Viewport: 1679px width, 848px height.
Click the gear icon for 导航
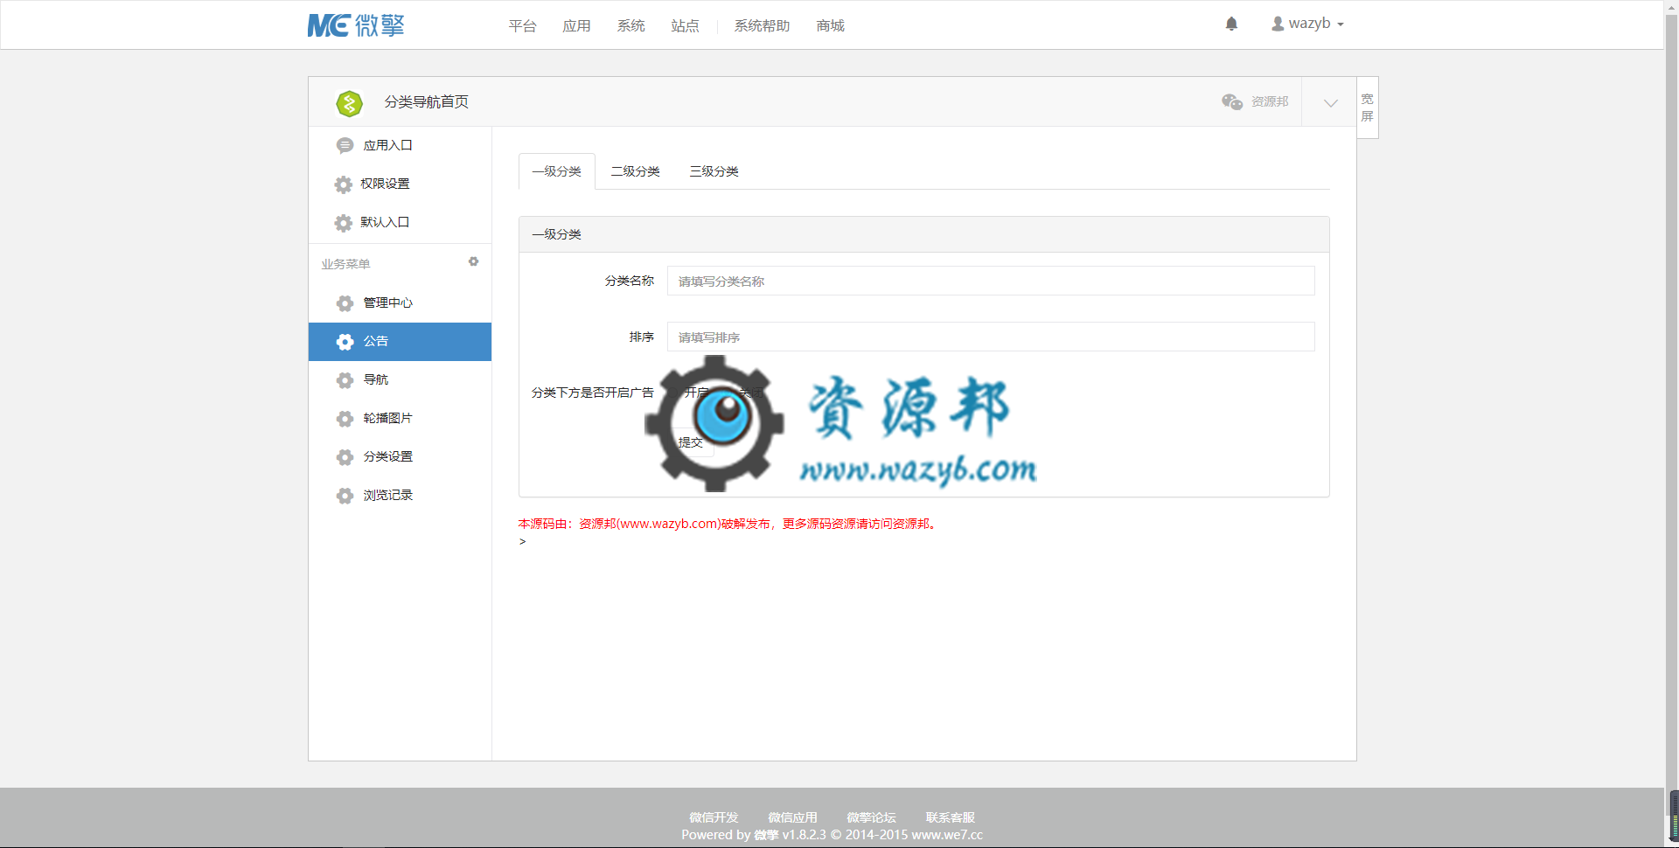click(345, 380)
